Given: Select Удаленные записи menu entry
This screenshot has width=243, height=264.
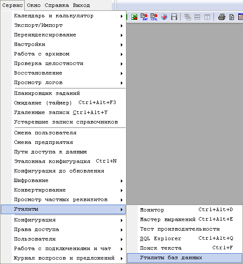Looking at the screenshot, I should click(x=63, y=112).
